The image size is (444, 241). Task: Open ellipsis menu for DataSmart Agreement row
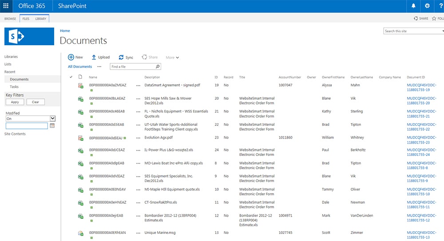(138, 86)
